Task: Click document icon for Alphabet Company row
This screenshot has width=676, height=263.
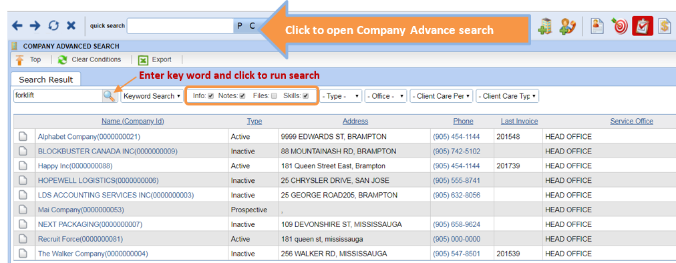Action: tap(23, 137)
